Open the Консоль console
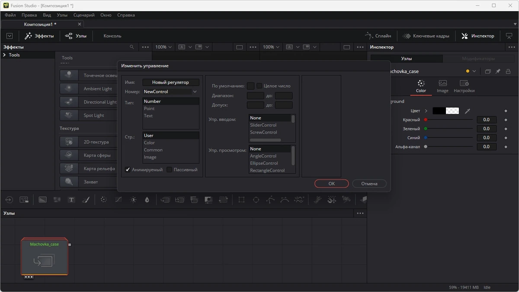 (x=112, y=36)
